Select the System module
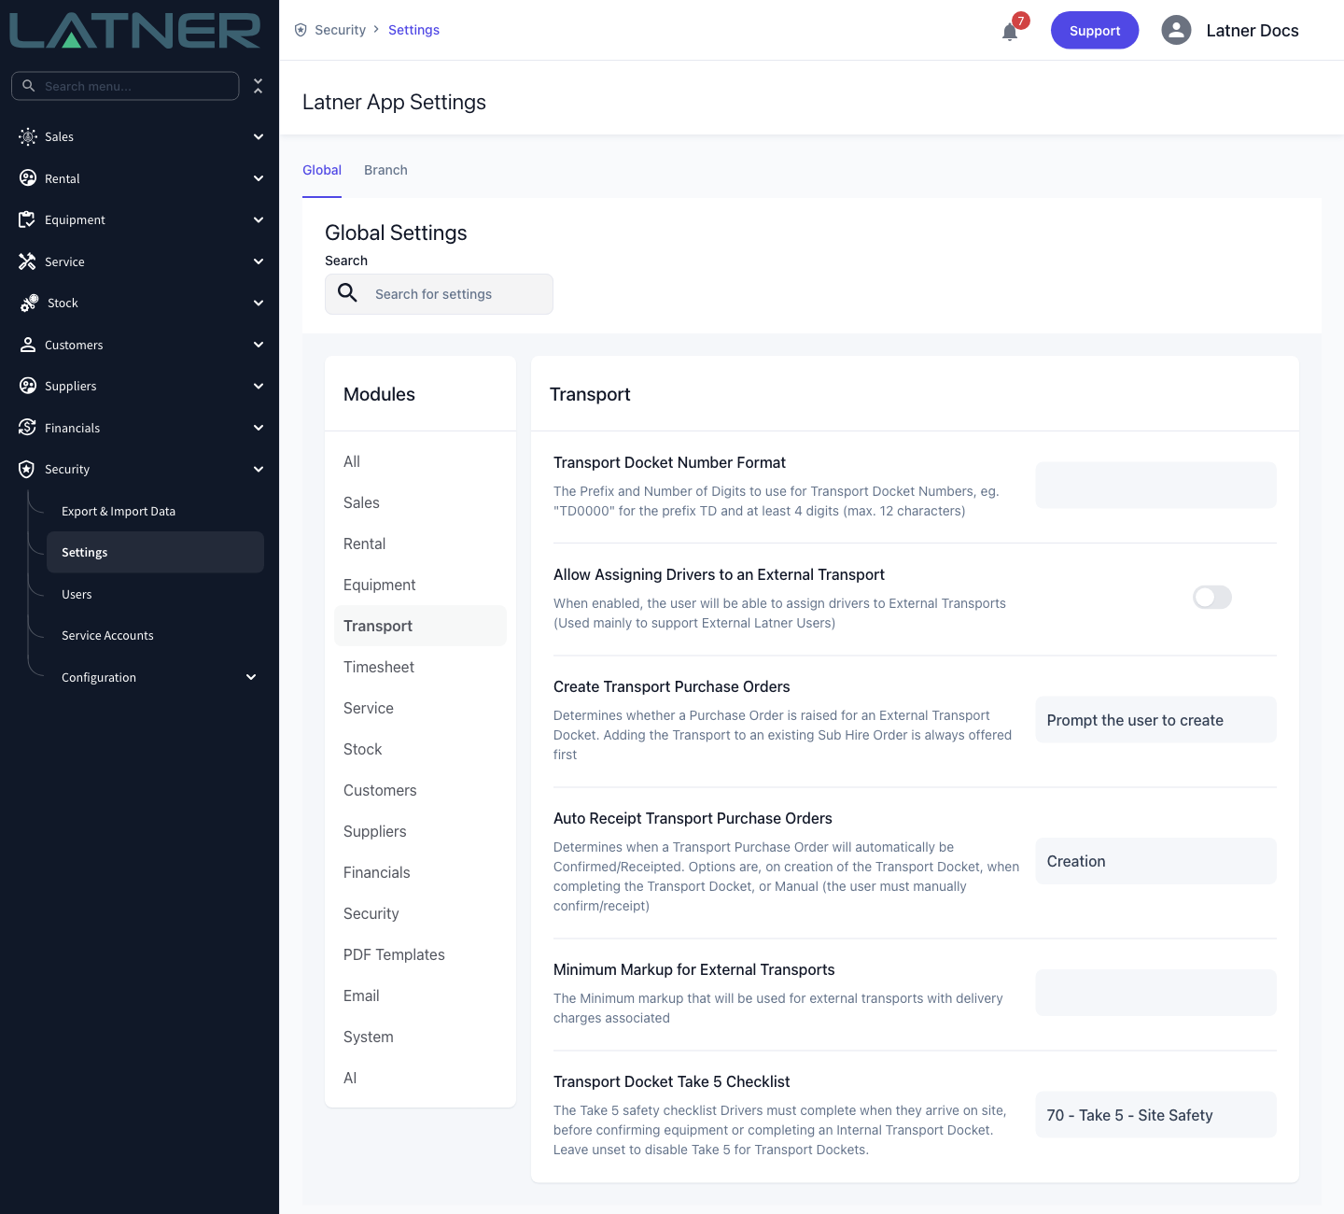 click(x=420, y=1037)
